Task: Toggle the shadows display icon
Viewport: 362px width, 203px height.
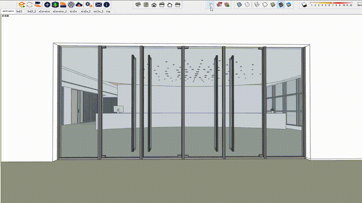Action: point(304,5)
